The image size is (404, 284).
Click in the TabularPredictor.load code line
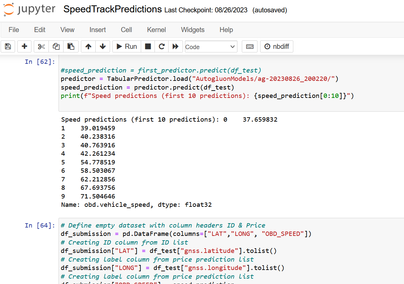[200, 79]
